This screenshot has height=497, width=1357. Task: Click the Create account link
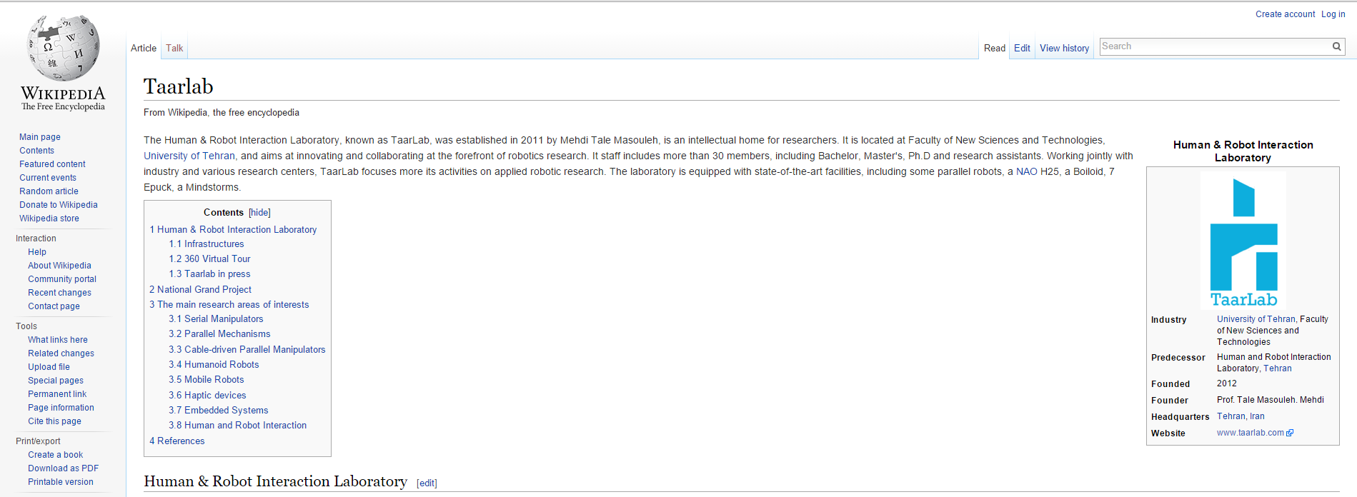point(1285,14)
